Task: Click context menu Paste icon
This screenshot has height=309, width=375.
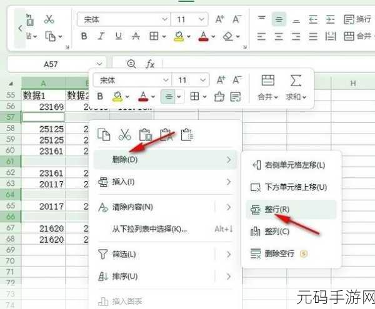Action: [x=146, y=134]
